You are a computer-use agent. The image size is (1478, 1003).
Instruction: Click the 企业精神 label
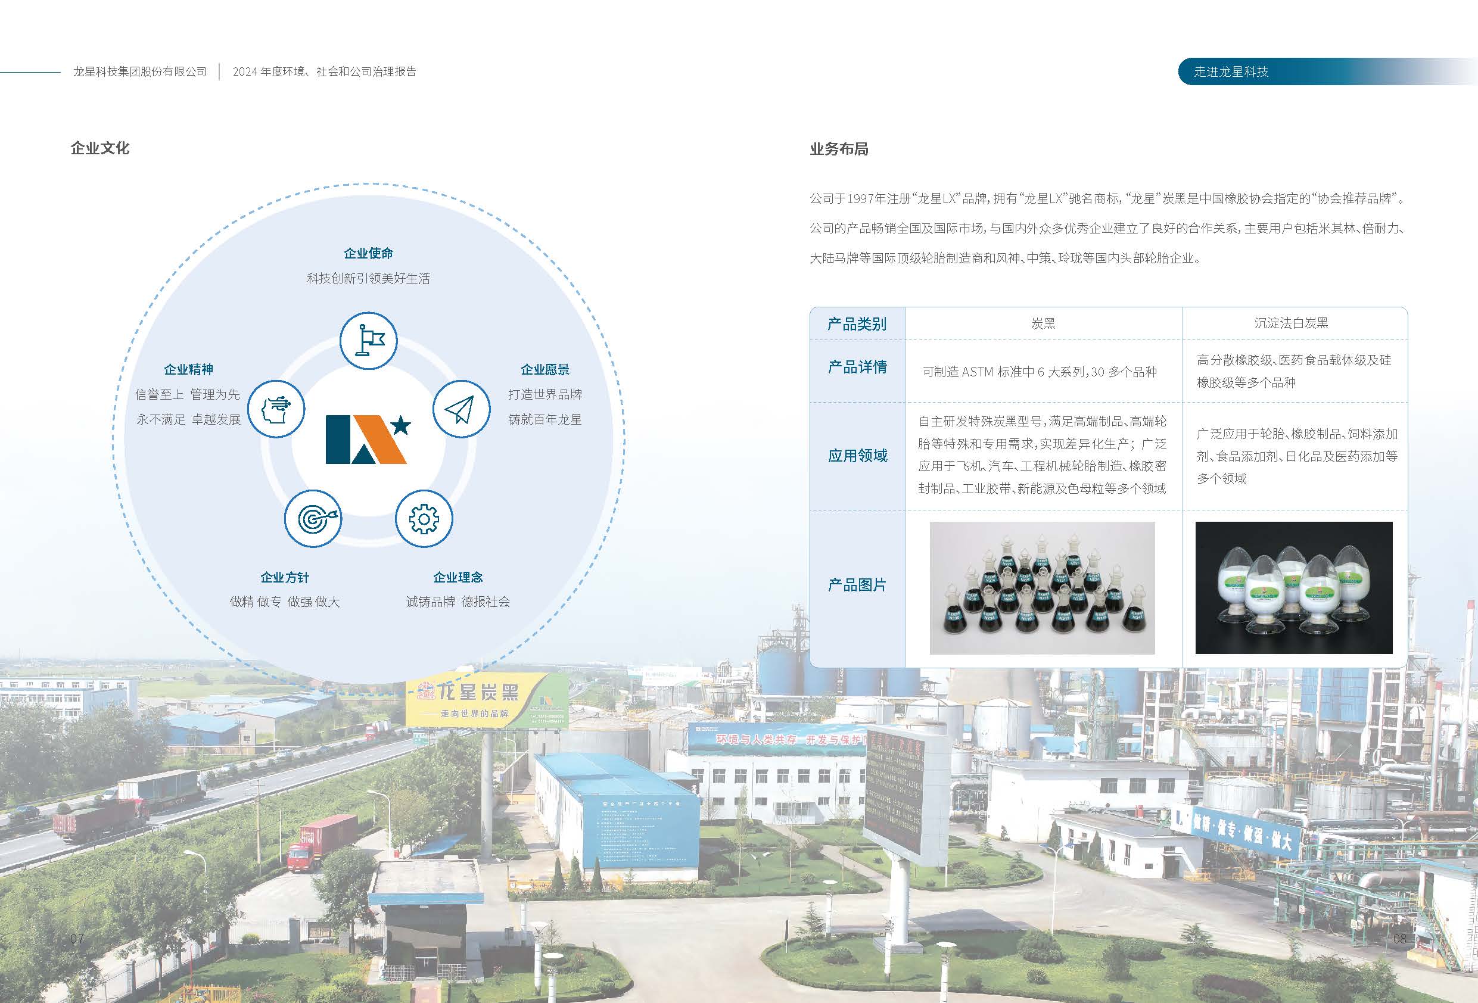point(188,369)
